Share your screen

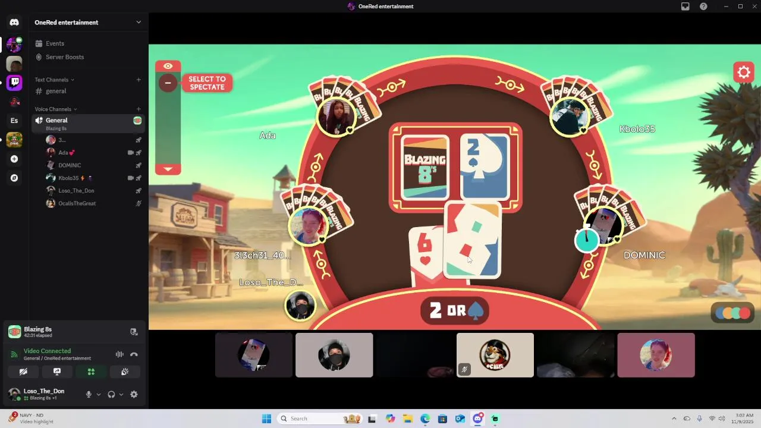click(57, 372)
